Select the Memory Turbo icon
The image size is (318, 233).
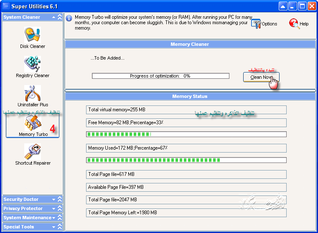[x=33, y=123]
